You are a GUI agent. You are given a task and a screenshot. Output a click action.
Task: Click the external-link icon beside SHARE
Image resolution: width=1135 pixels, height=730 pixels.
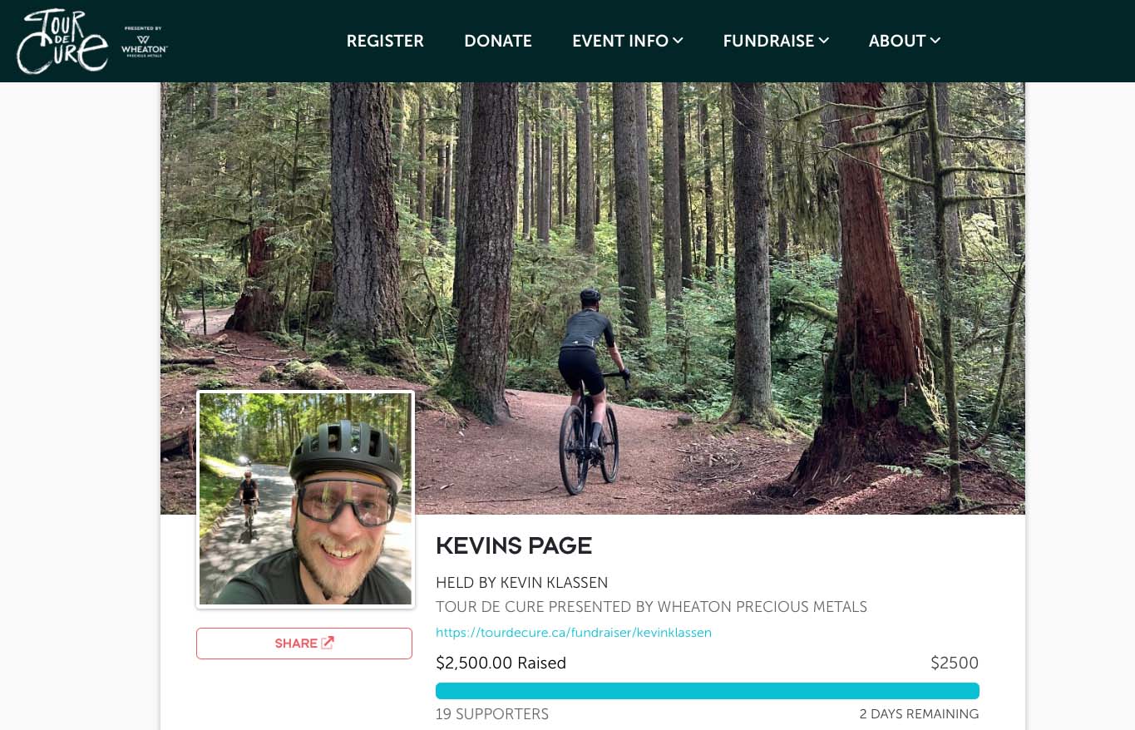click(x=328, y=643)
